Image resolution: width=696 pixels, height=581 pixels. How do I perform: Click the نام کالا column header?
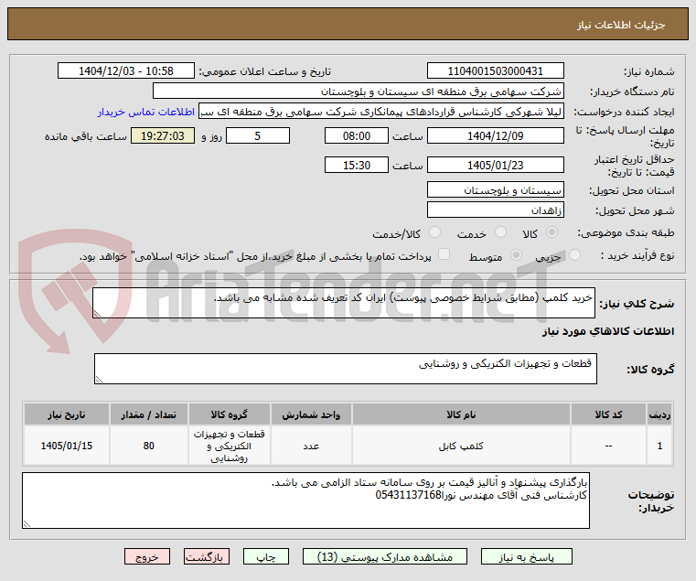pyautogui.click(x=461, y=414)
